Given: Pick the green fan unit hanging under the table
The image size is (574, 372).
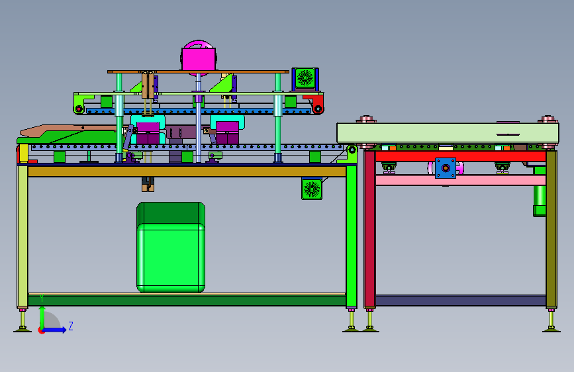Looking at the screenshot, I should pyautogui.click(x=312, y=189).
